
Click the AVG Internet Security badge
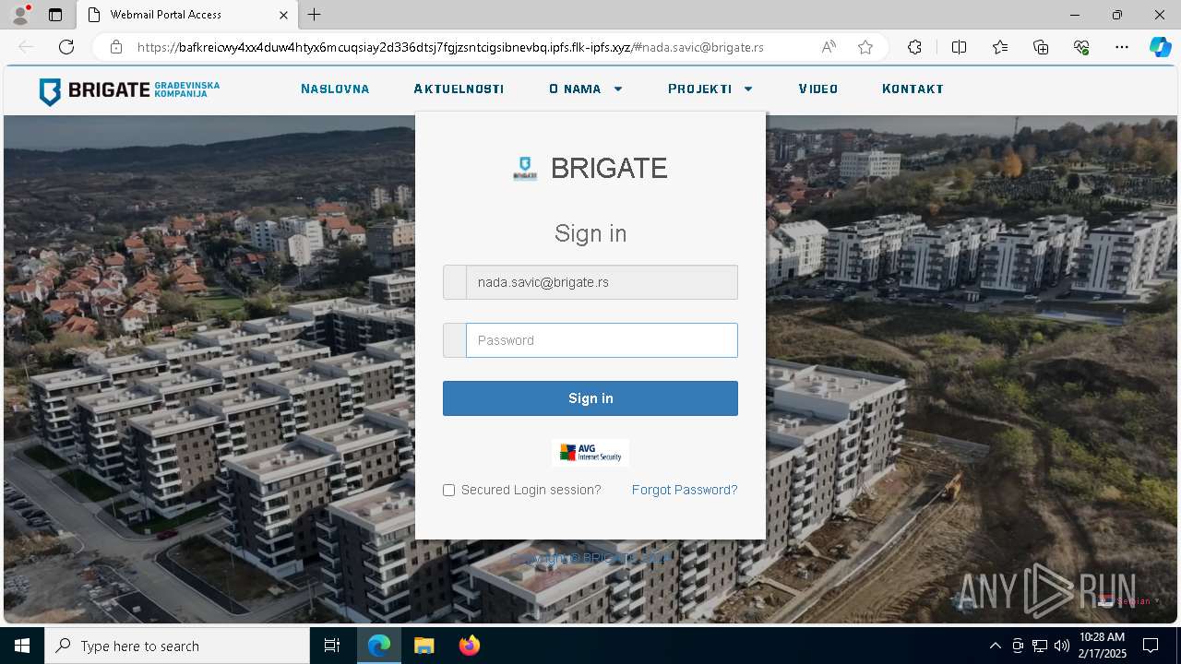pos(590,453)
